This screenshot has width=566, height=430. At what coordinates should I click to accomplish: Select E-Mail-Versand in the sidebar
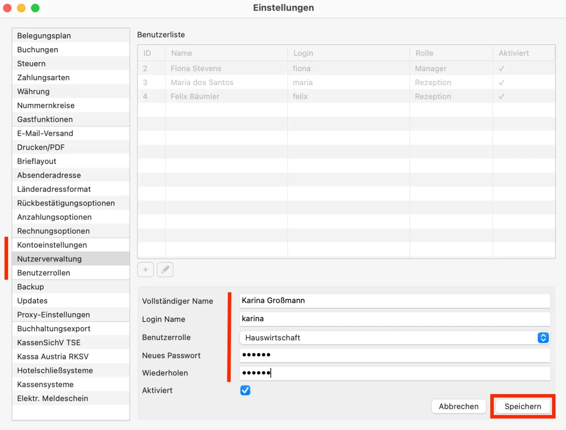coord(71,133)
